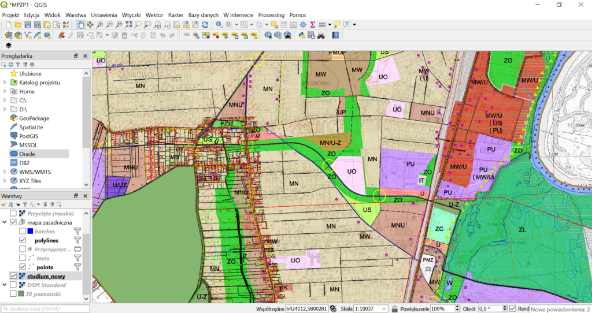592x313 pixels.
Task: Open statistical summary sigma icon
Action: 312,25
